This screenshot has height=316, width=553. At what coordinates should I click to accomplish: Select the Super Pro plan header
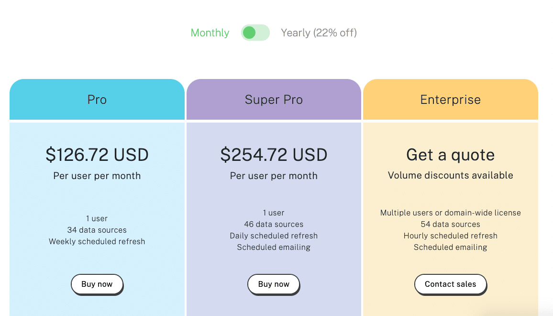click(274, 99)
